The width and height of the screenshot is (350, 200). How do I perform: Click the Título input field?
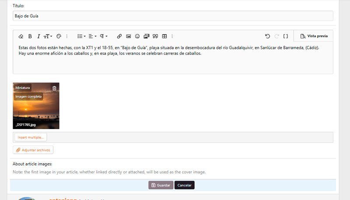click(x=173, y=16)
